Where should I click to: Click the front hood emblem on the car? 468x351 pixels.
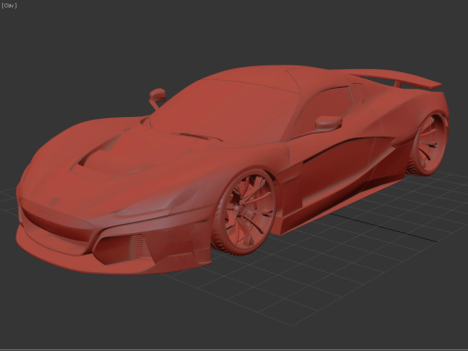(55, 202)
